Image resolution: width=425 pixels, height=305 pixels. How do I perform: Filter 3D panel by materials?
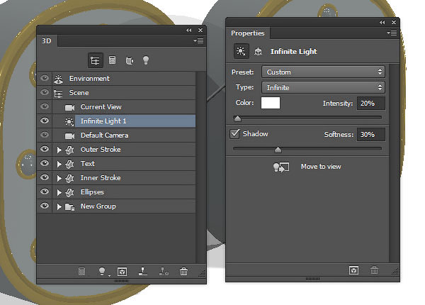(x=130, y=60)
